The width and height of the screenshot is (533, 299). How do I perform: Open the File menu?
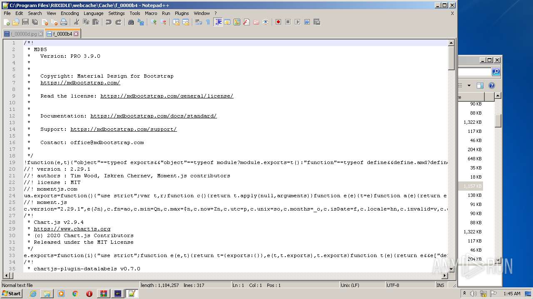pyautogui.click(x=7, y=13)
